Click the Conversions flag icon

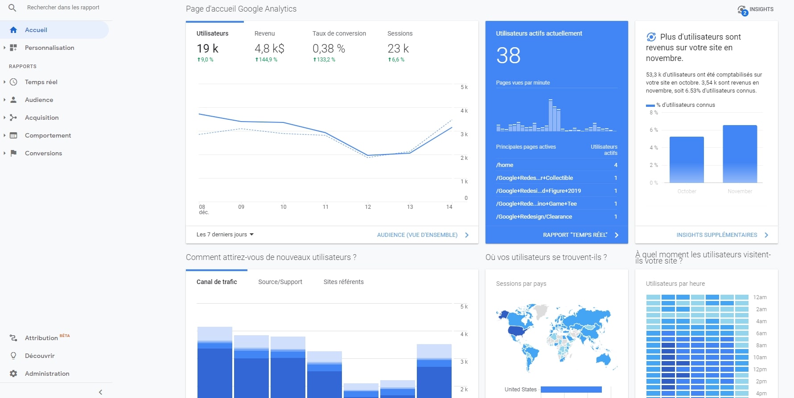coord(13,153)
